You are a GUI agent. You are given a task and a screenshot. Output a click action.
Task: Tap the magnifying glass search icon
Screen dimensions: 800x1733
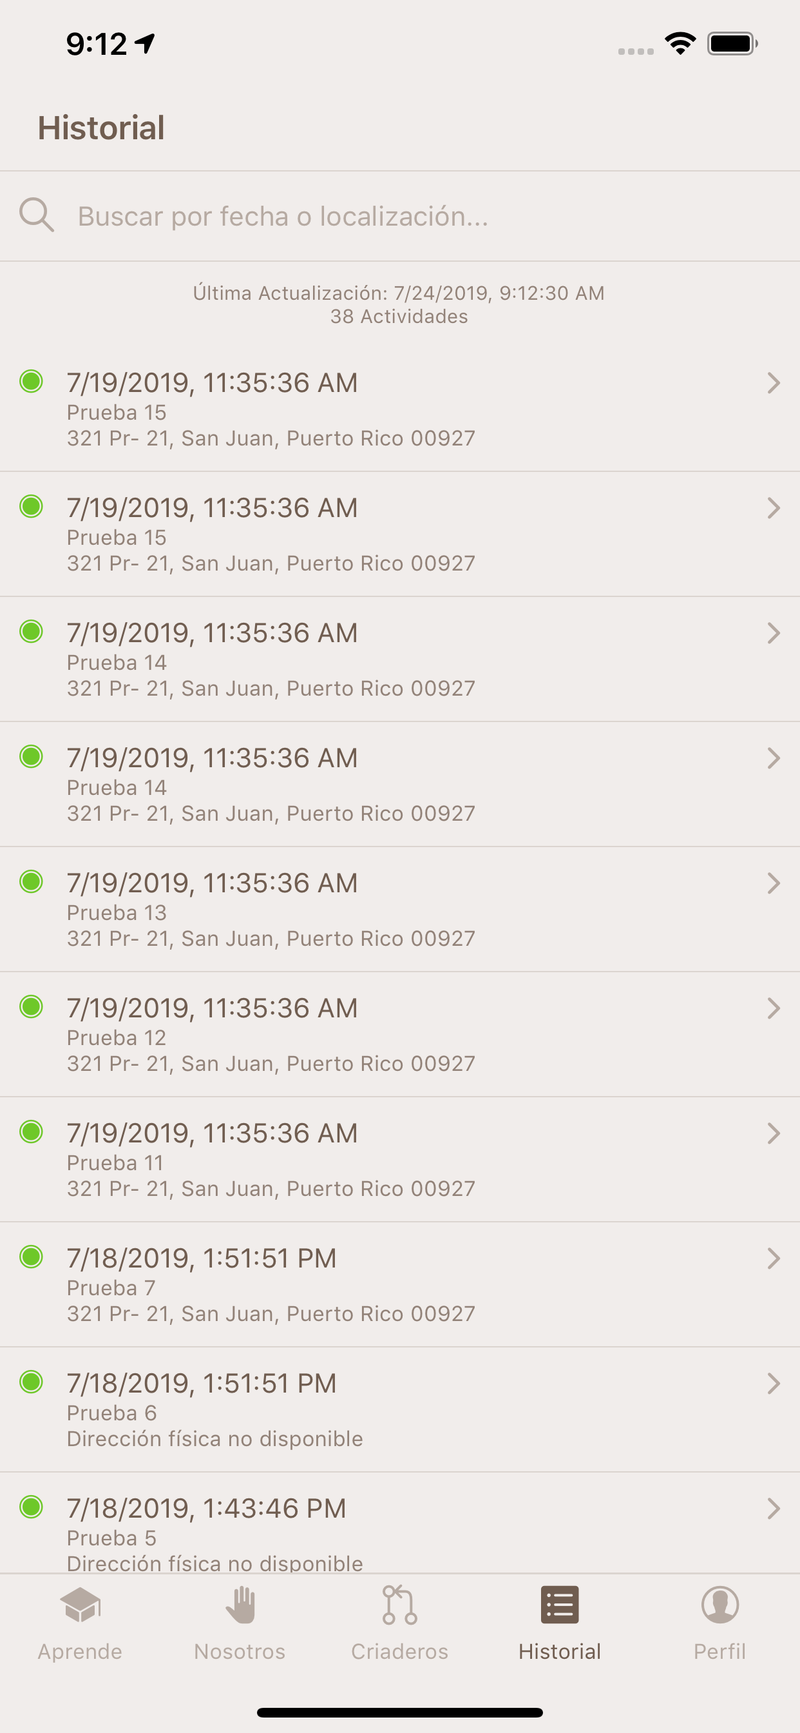coord(36,215)
